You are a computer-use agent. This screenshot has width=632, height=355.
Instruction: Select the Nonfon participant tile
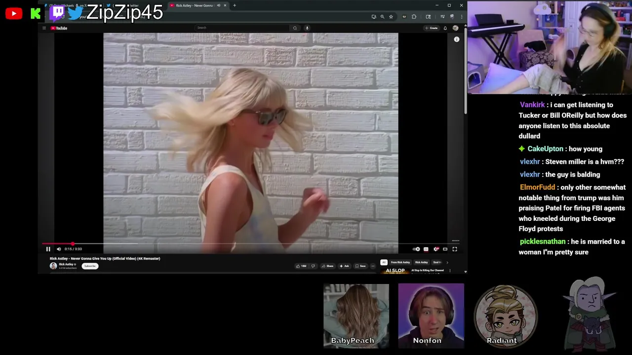pyautogui.click(x=431, y=316)
